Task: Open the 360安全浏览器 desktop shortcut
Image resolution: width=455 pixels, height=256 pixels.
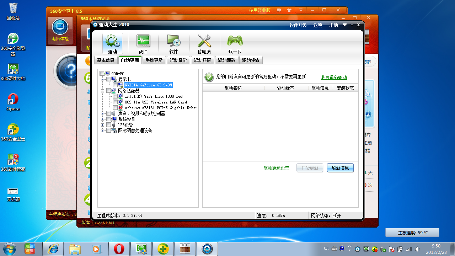Action: tap(13, 44)
